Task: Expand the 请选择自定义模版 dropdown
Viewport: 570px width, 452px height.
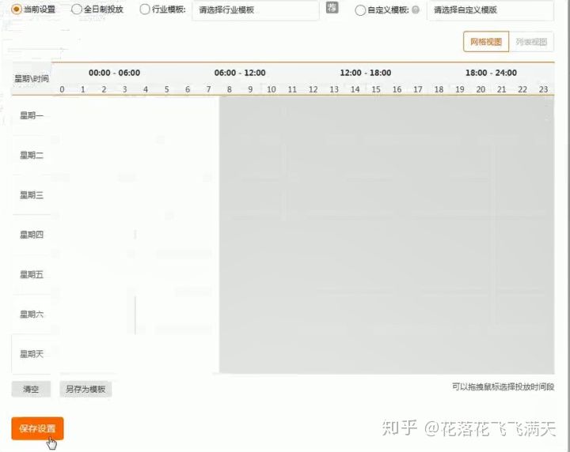Action: pyautogui.click(x=489, y=10)
